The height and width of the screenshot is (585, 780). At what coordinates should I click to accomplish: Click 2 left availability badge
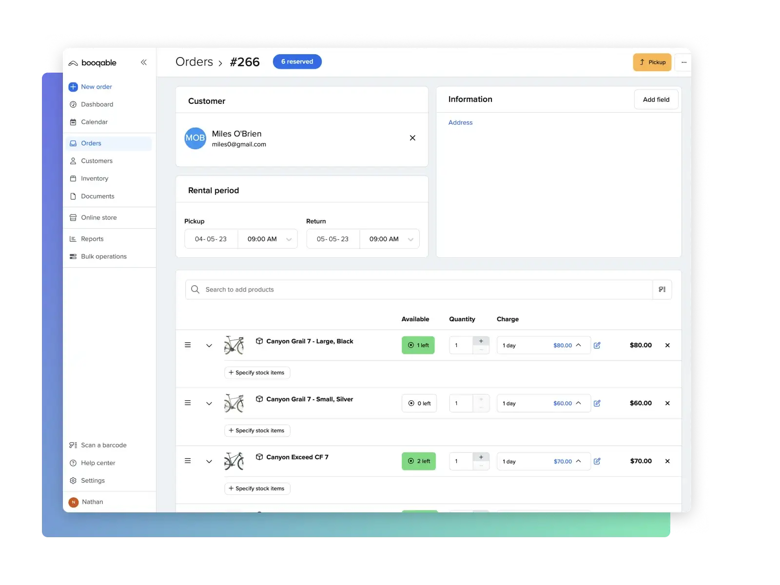coord(419,461)
